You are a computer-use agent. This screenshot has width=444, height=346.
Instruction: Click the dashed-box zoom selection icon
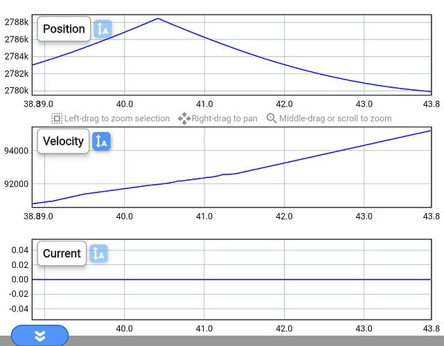57,118
